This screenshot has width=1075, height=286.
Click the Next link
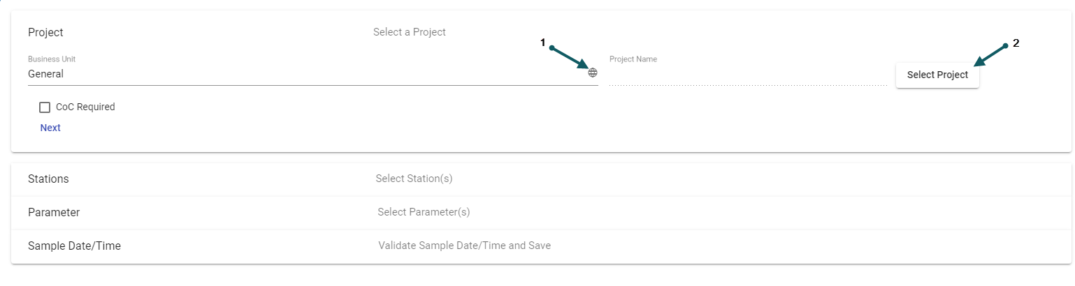pyautogui.click(x=50, y=128)
